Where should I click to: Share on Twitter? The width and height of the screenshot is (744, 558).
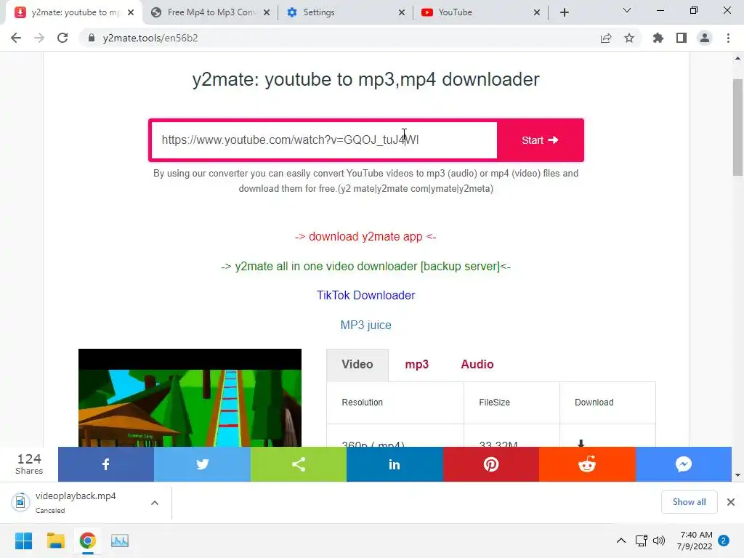coord(202,464)
